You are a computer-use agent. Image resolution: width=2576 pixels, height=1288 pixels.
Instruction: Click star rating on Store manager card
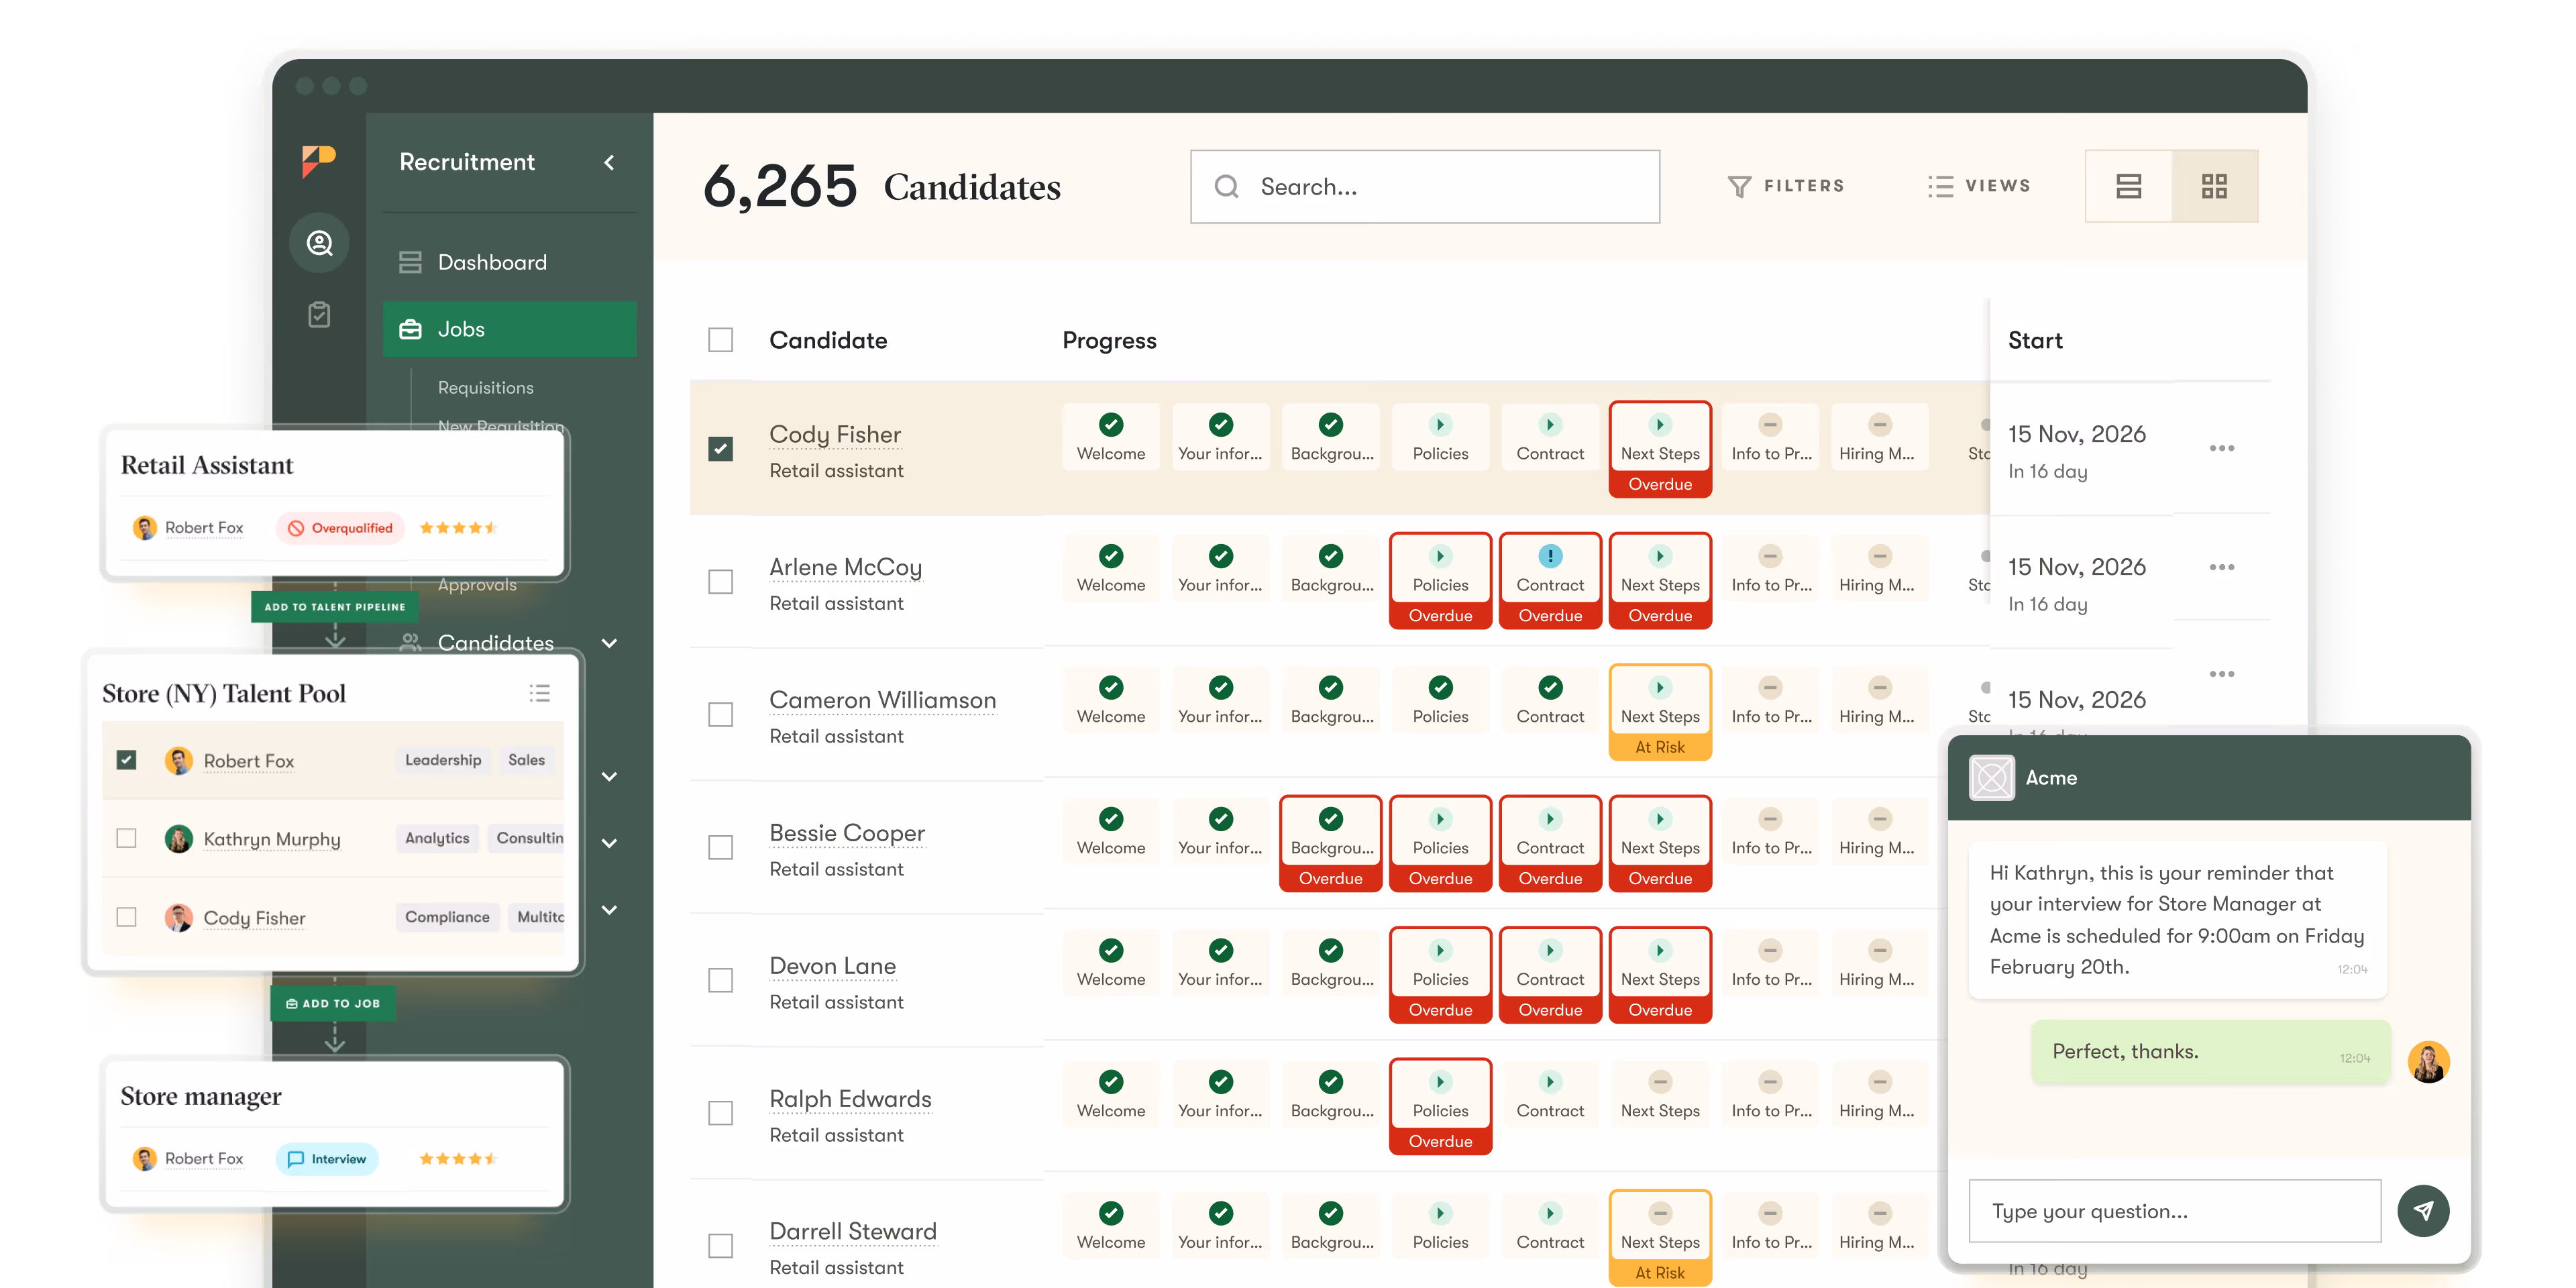[x=458, y=1159]
